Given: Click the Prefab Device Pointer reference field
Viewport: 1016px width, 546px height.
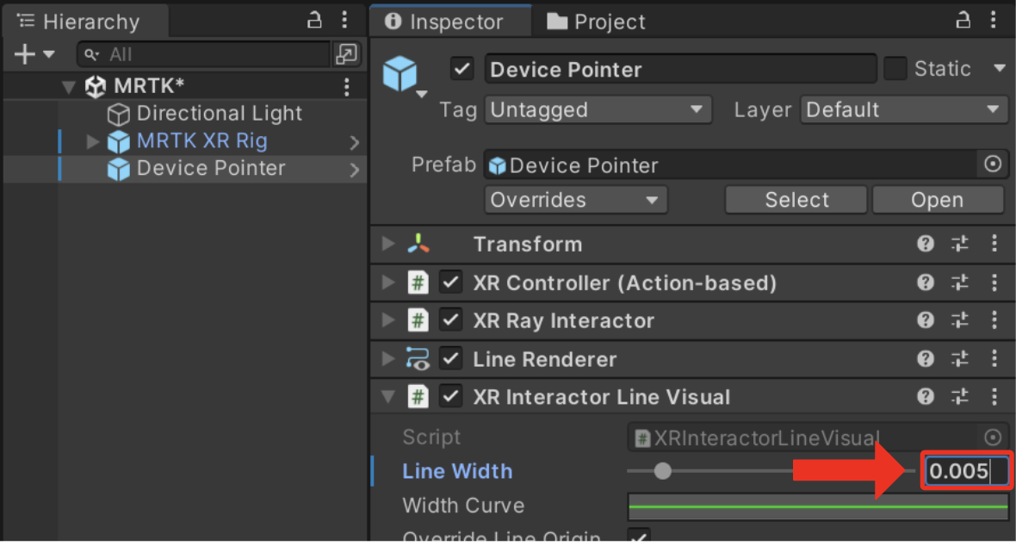Looking at the screenshot, I should 730,164.
